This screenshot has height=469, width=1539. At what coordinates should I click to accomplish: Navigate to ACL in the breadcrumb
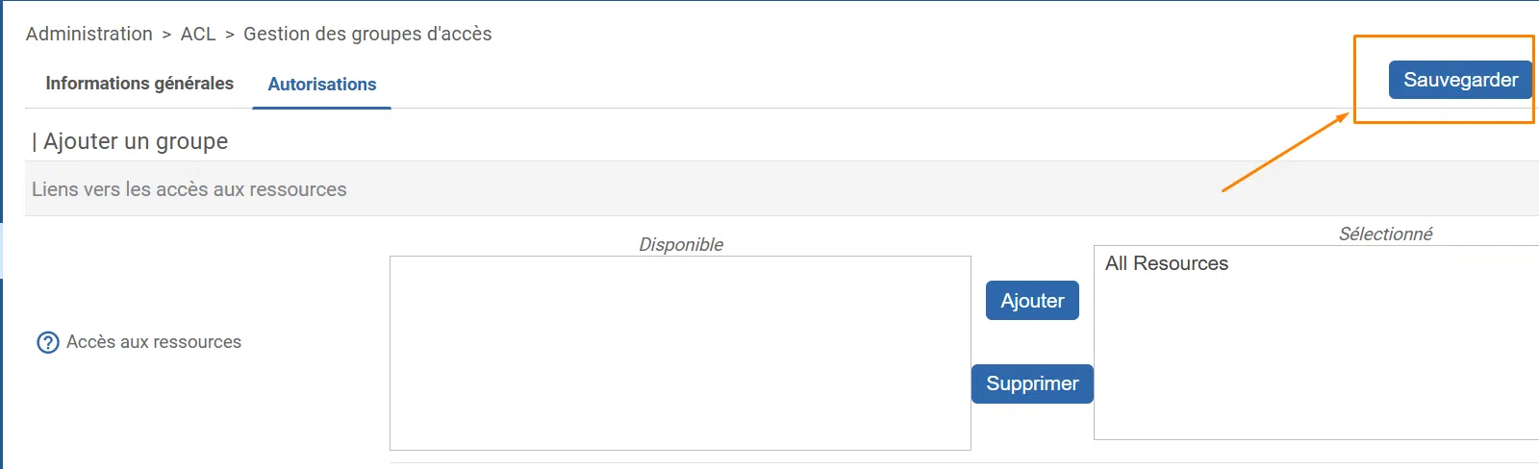point(198,34)
